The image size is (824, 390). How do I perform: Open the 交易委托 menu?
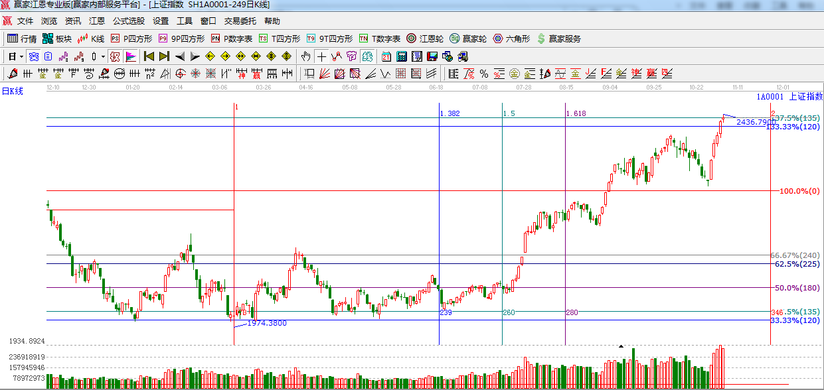pyautogui.click(x=240, y=21)
